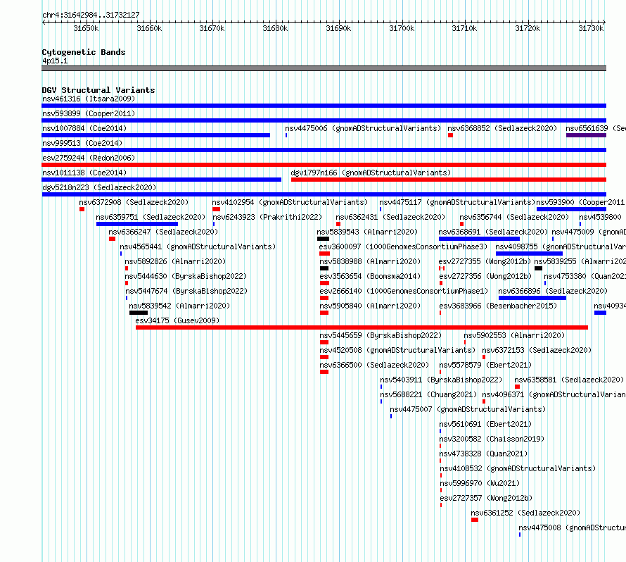The image size is (626, 562).
Task: Open nsv6361252 (Sedlazeck2020) label
Action: (525, 513)
